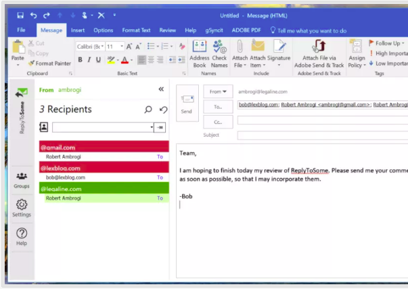This screenshot has height=289, width=408.
Task: Click Tell me what you want to do
Action: tap(309, 30)
